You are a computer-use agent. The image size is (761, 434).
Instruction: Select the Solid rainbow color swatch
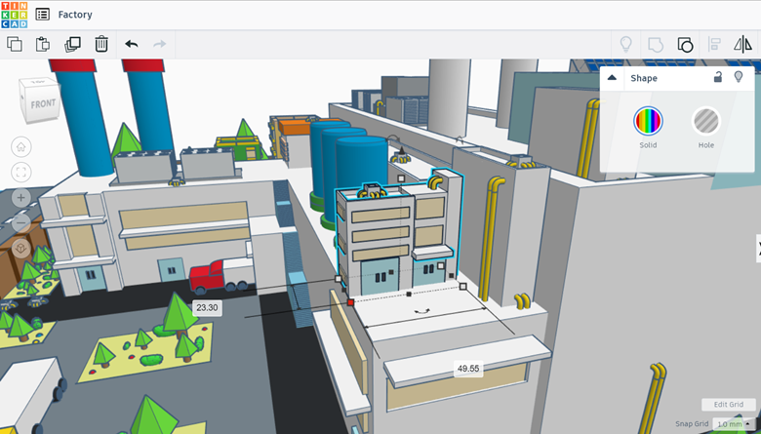[x=648, y=121]
